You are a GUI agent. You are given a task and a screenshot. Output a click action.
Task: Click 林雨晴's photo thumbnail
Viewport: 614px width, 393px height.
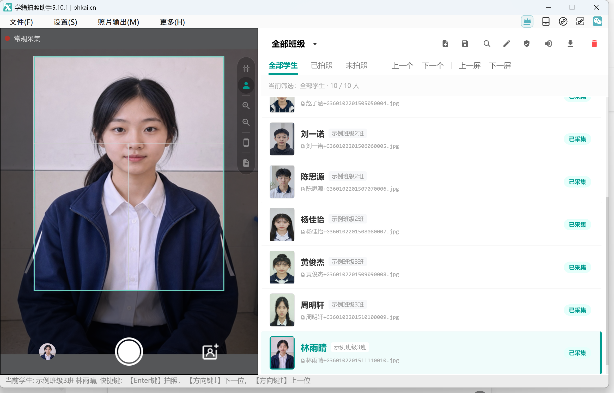[282, 353]
